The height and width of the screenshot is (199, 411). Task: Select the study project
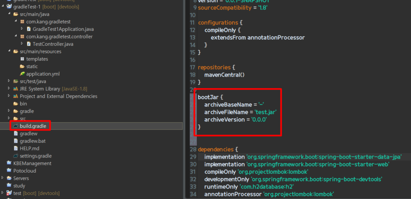19,186
